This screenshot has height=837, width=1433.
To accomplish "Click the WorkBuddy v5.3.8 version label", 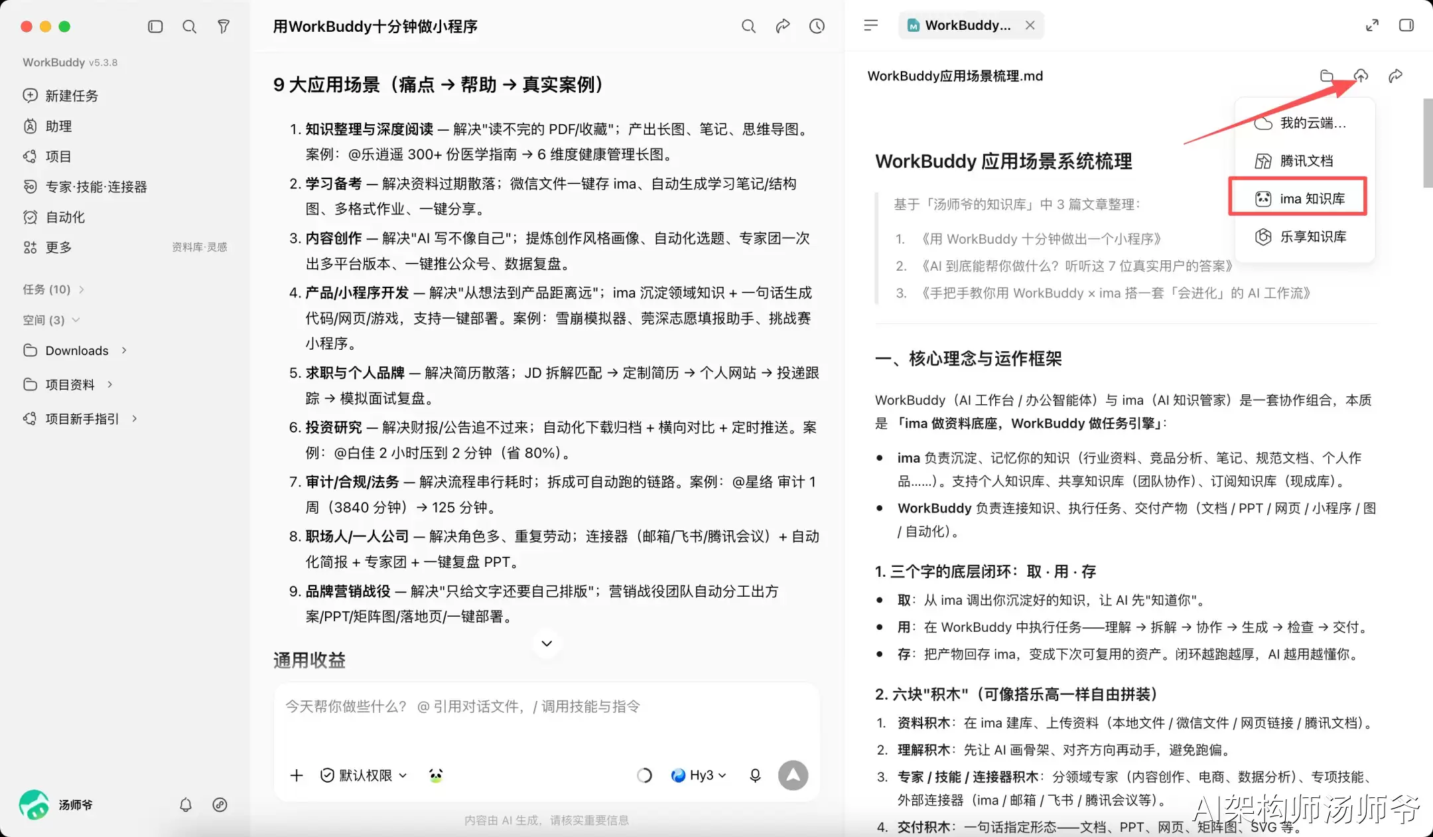I will click(x=70, y=62).
